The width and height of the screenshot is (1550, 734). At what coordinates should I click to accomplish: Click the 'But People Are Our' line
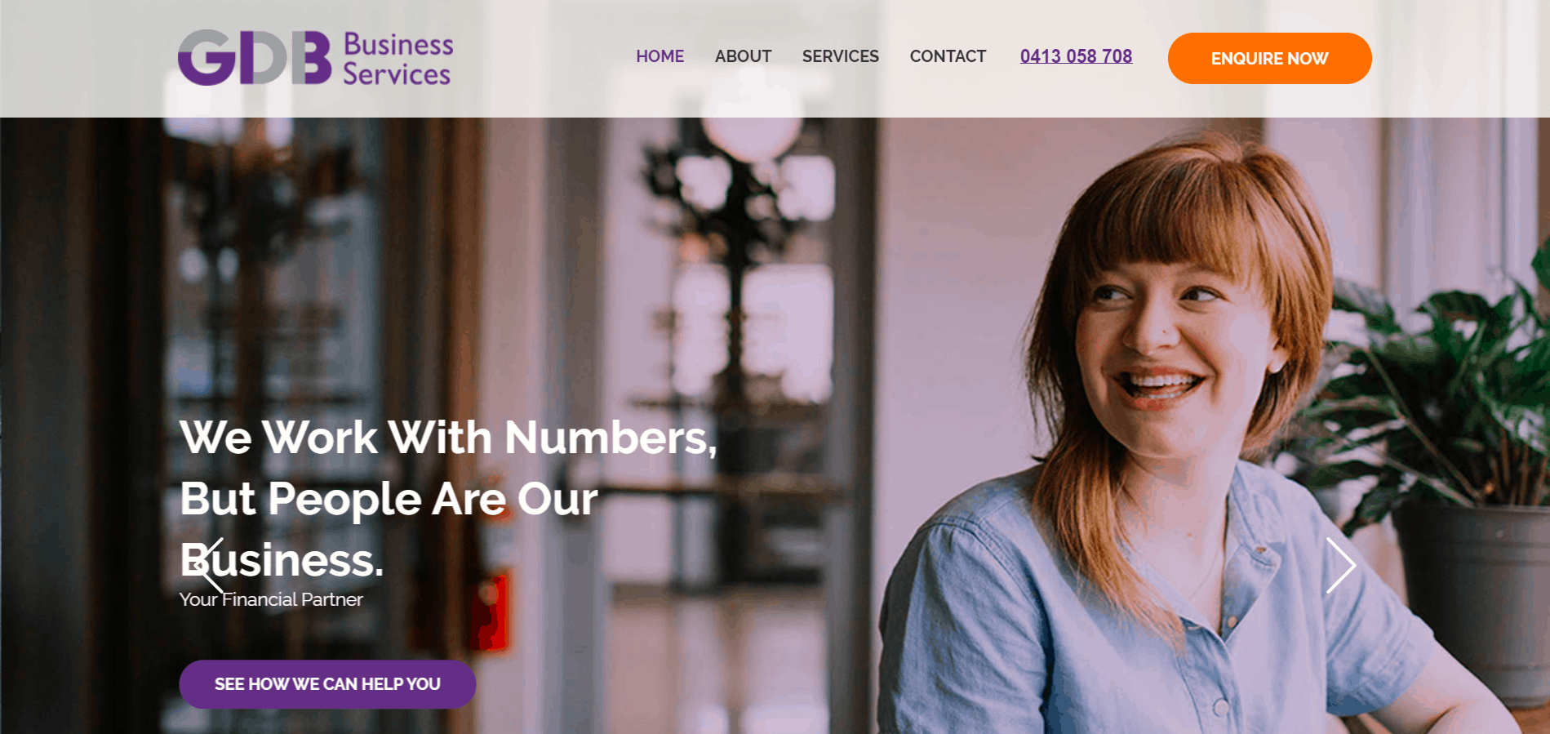389,498
